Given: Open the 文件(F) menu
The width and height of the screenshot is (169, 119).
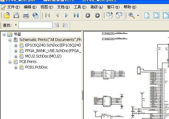Looking at the screenshot, I should [13, 7].
